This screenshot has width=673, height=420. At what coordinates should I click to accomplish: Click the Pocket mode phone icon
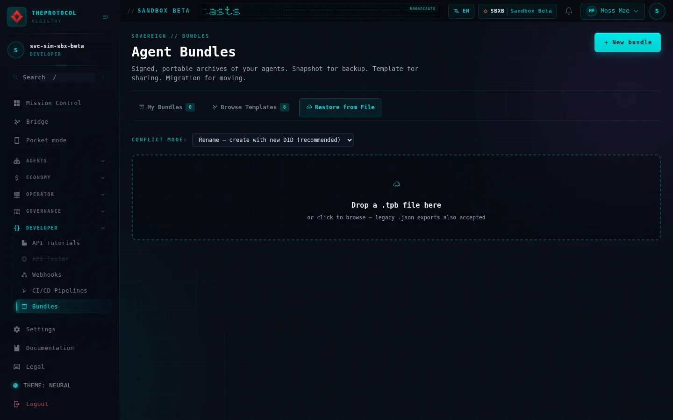17,140
